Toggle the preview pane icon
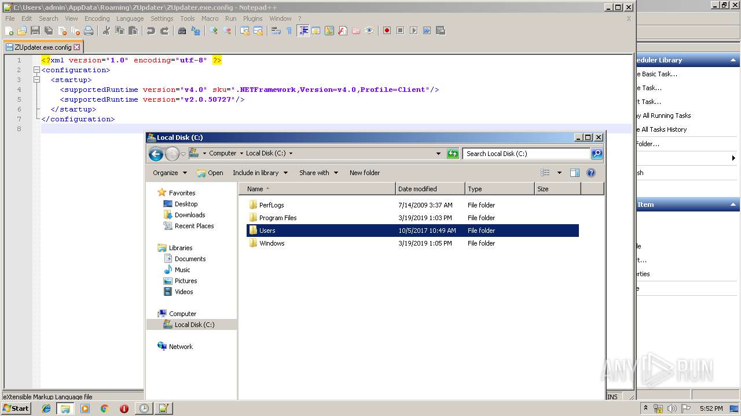741x416 pixels. point(574,173)
